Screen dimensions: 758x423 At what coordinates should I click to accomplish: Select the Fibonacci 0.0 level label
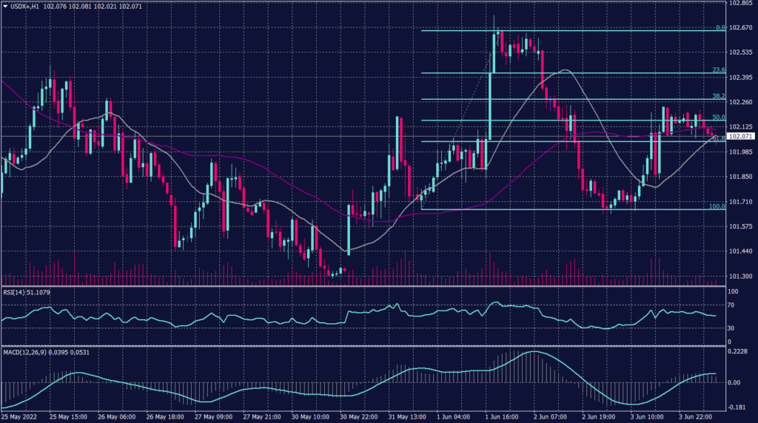click(720, 28)
